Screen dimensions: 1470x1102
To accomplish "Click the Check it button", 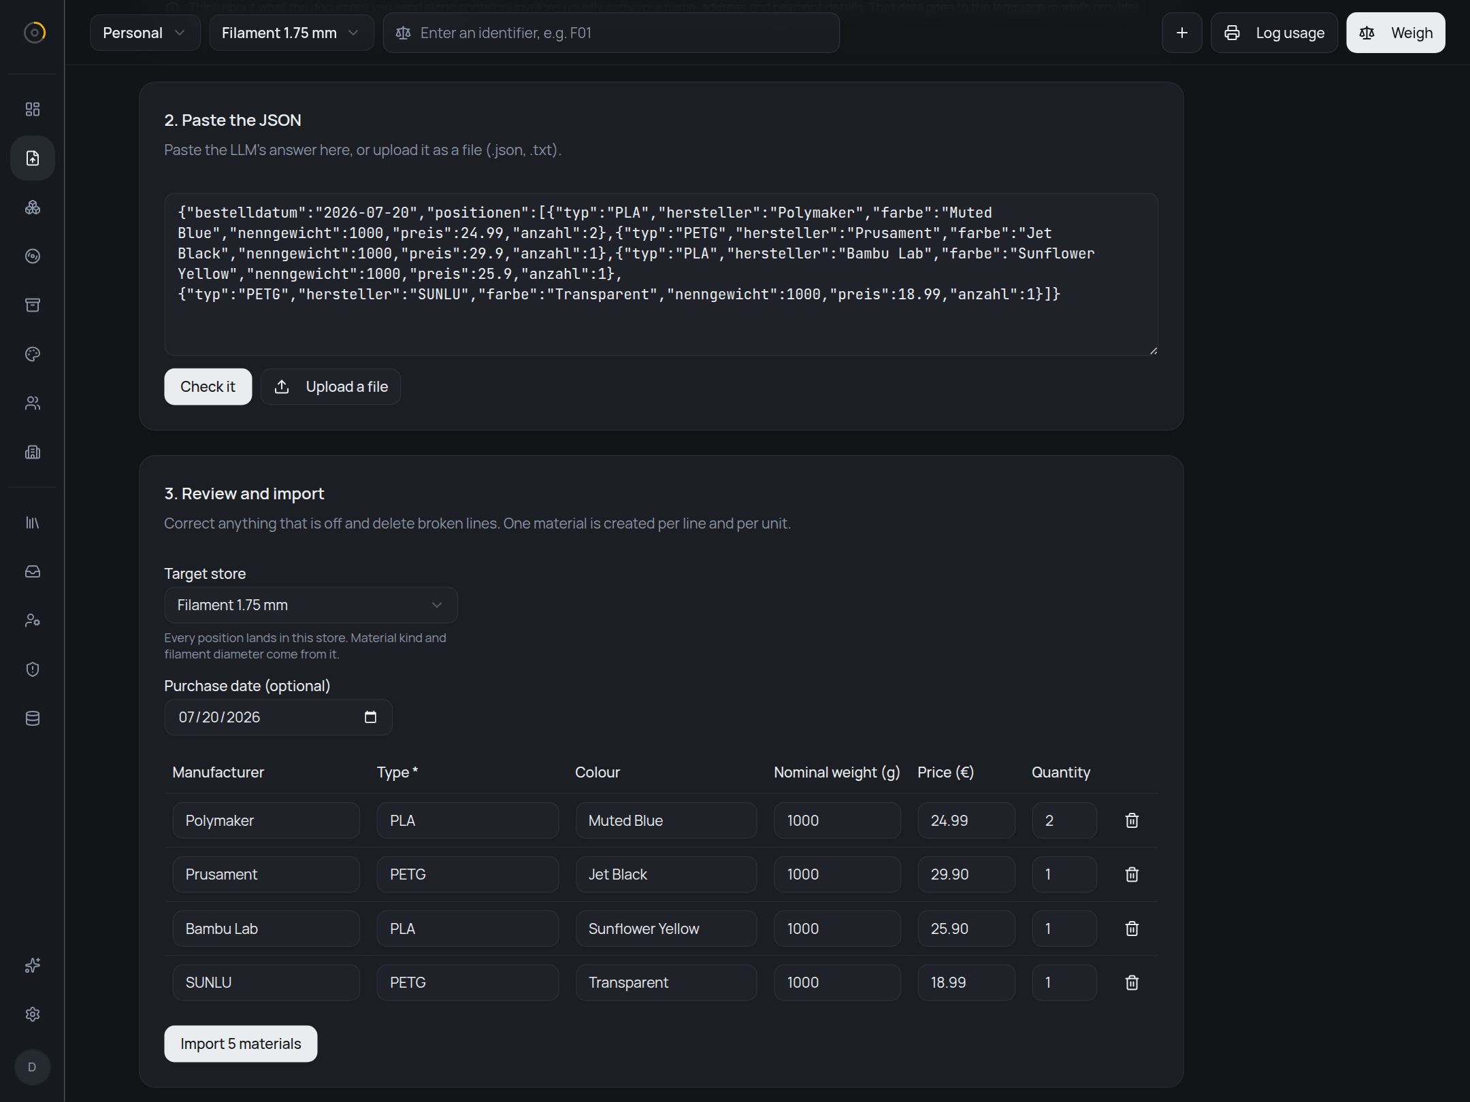I will coord(208,387).
